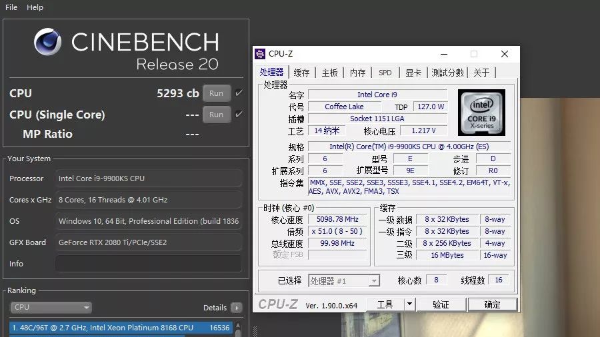Close the CPU-Z window
The width and height of the screenshot is (600, 337).
[505, 54]
